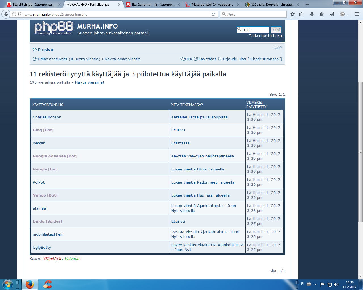
Task: Click the Firefox back arrow button
Action: pyautogui.click(x=6, y=14)
